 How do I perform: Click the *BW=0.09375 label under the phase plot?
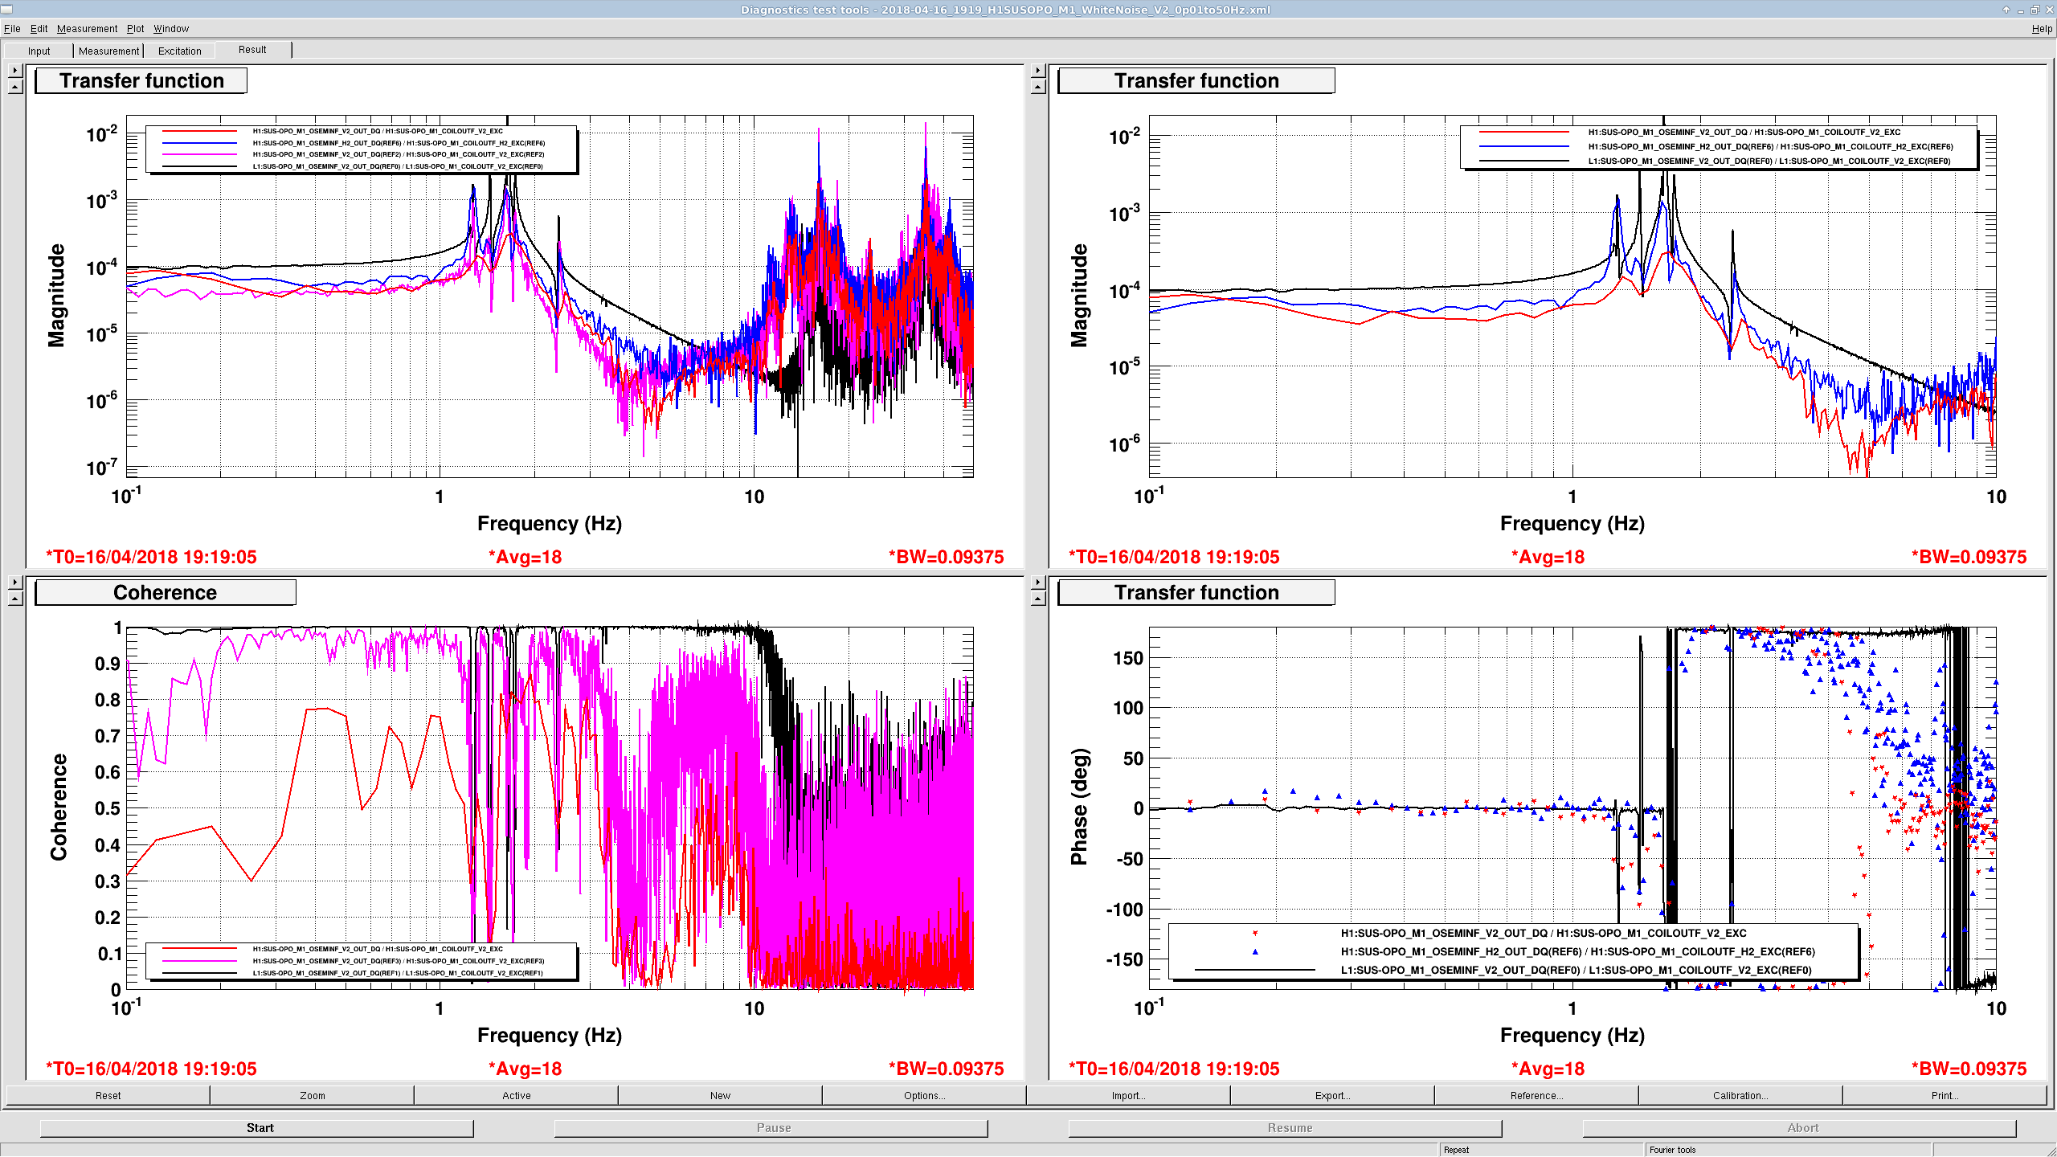(1969, 1069)
